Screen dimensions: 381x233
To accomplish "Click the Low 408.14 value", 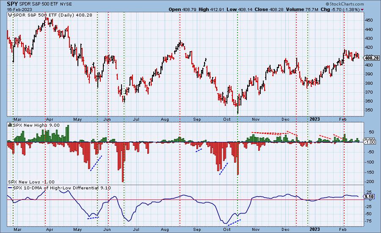I will (240, 9).
